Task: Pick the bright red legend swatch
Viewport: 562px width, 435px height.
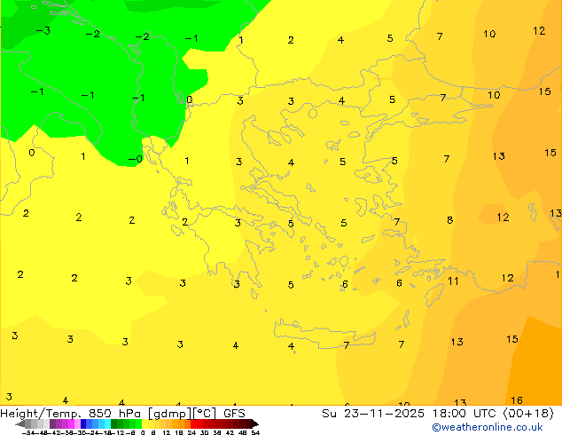Action: (193, 423)
